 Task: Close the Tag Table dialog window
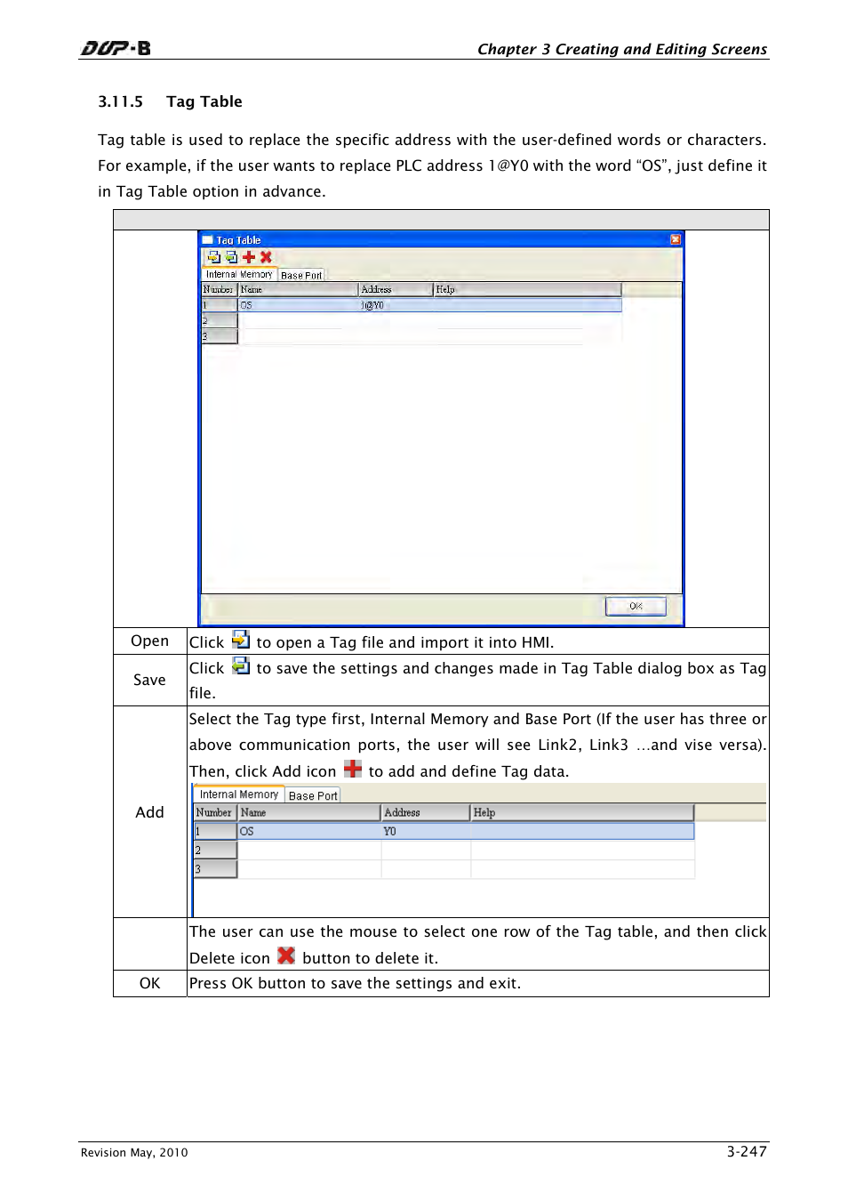tap(676, 239)
